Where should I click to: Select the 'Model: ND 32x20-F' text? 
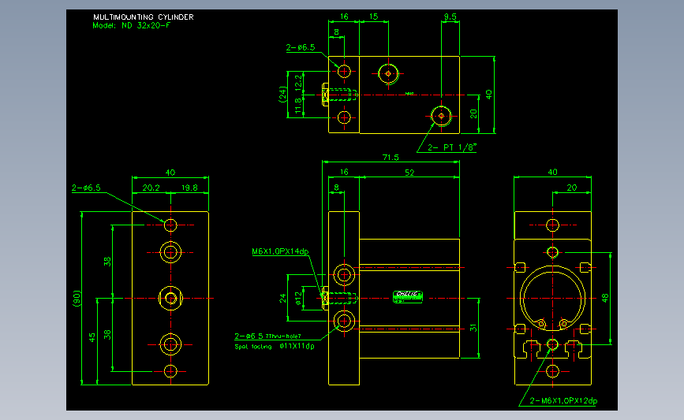131,25
